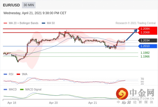Click the black 1.2034 current price tag

(x=148, y=40)
